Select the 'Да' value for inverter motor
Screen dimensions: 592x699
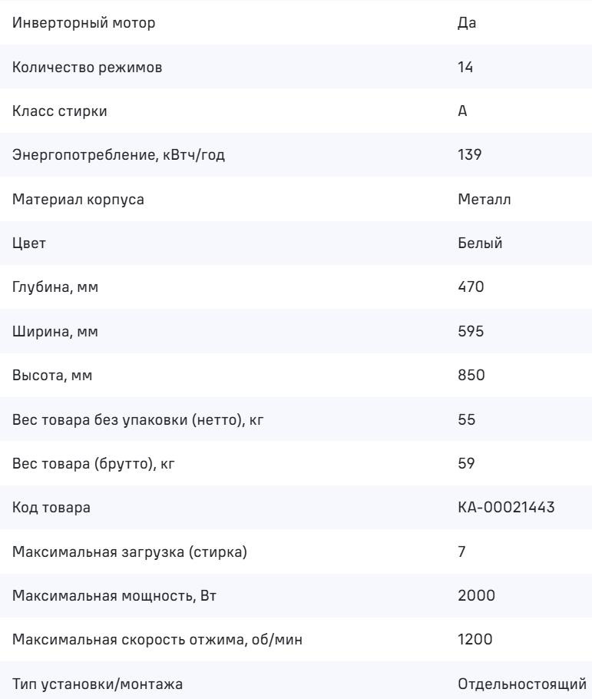[467, 23]
